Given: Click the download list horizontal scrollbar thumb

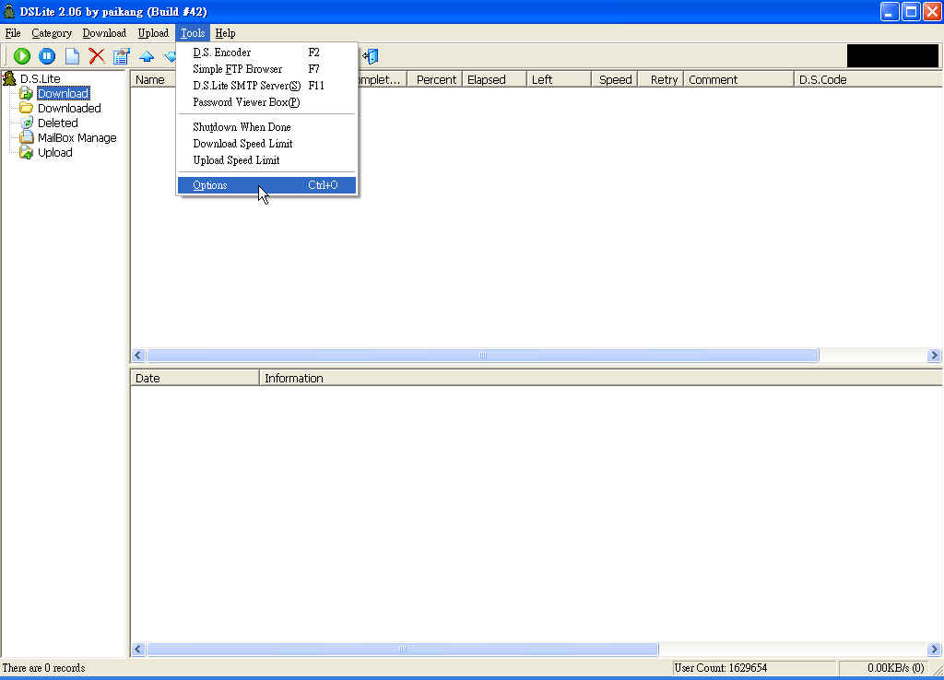Looking at the screenshot, I should (x=483, y=355).
